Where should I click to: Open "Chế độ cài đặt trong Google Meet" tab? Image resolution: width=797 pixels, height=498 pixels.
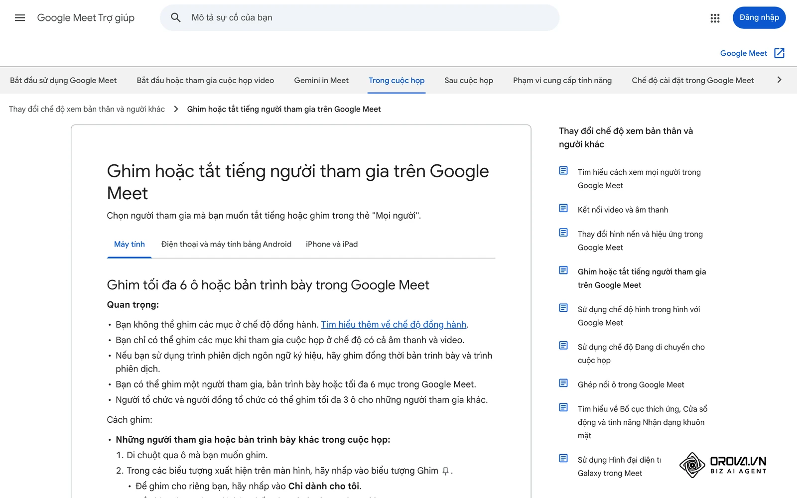[x=693, y=80]
